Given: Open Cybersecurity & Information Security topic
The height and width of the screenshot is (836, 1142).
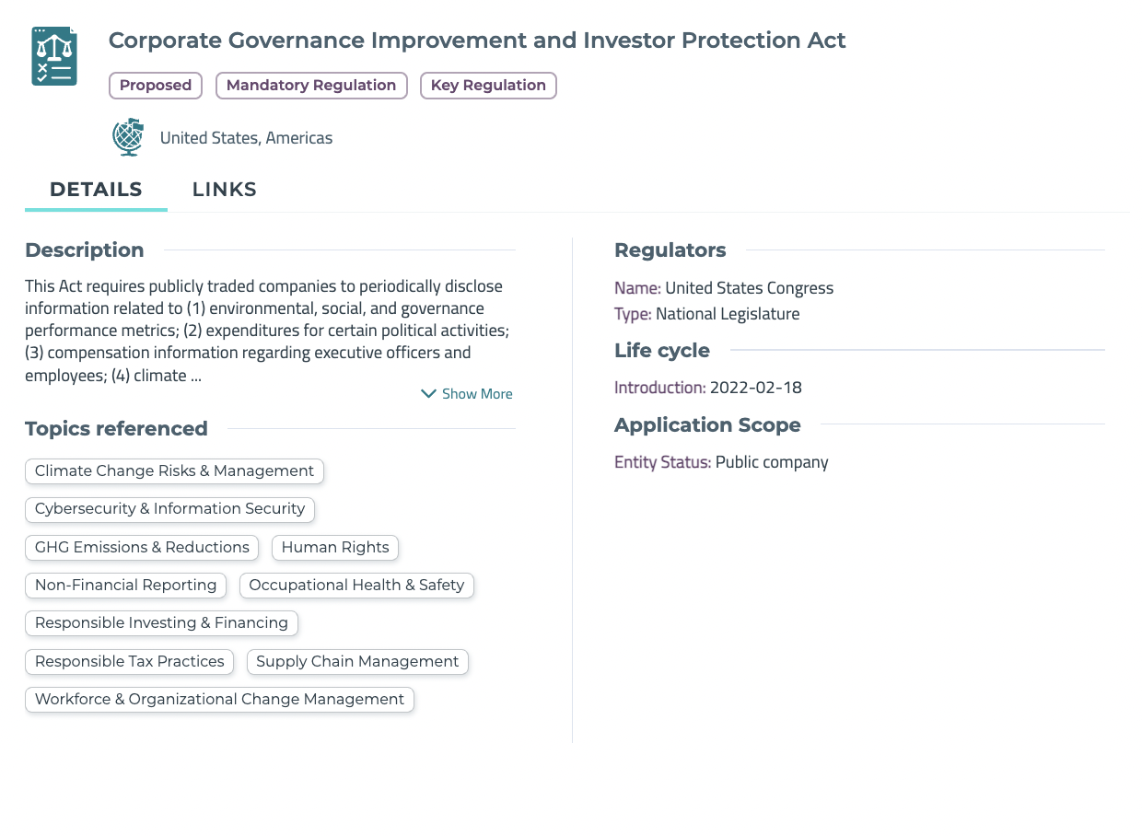Looking at the screenshot, I should [169, 509].
